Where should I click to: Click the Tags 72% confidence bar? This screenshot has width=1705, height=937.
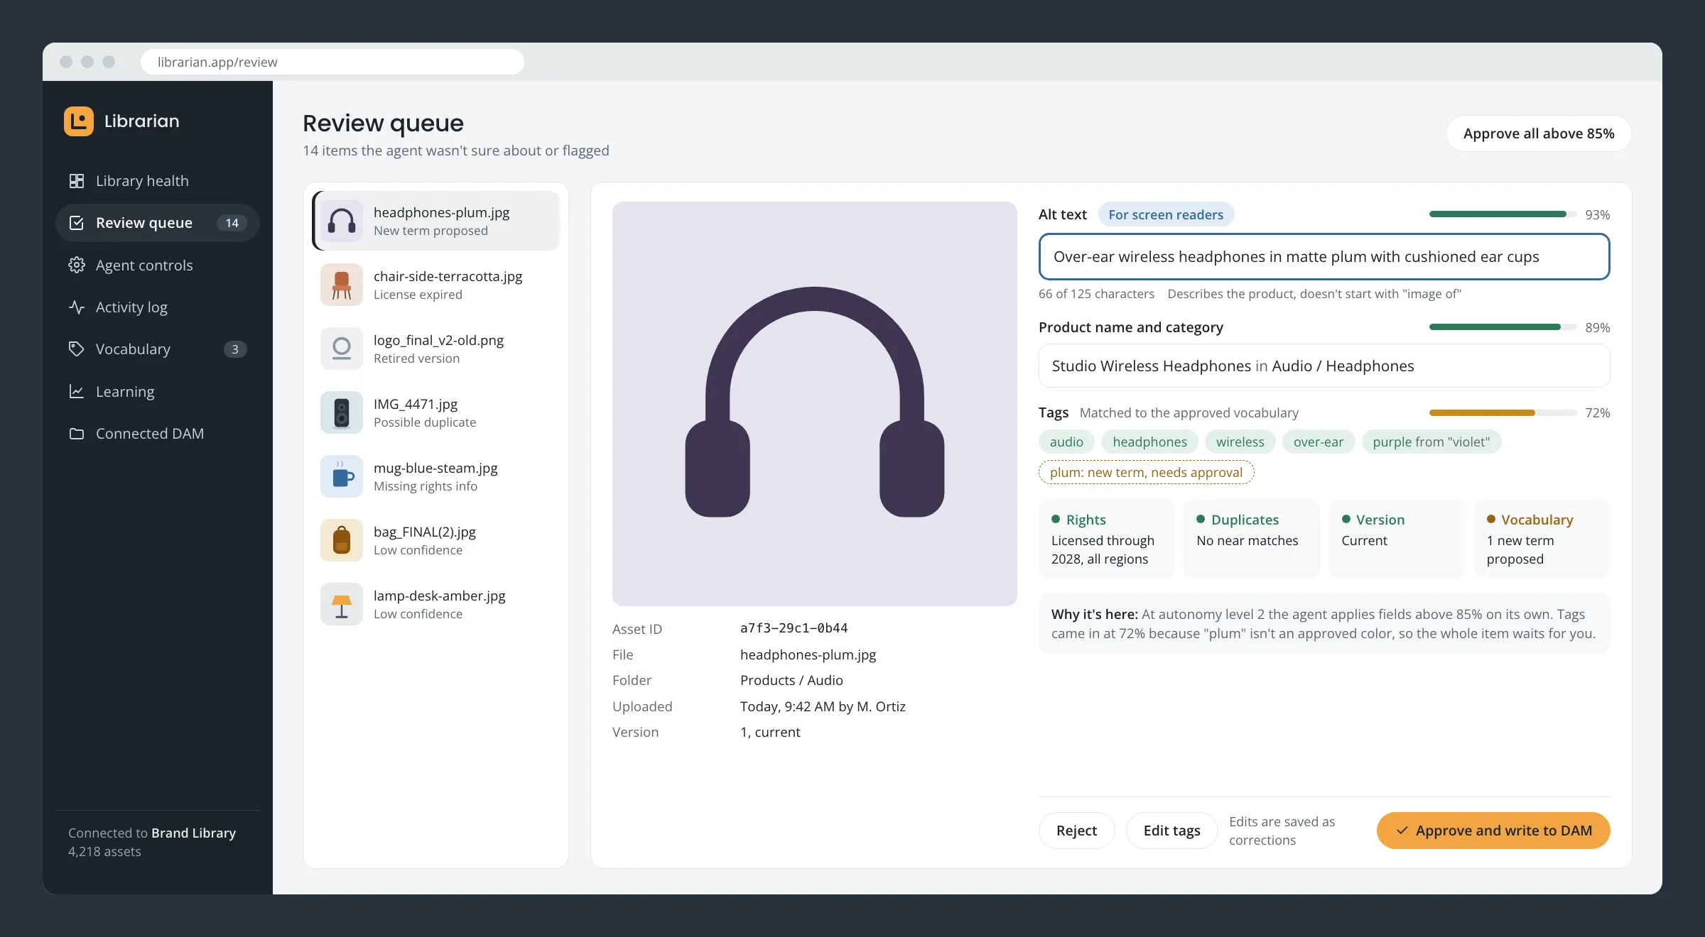coord(1503,412)
